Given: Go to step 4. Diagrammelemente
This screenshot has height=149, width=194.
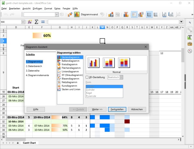Looking at the screenshot, I should [38, 75].
